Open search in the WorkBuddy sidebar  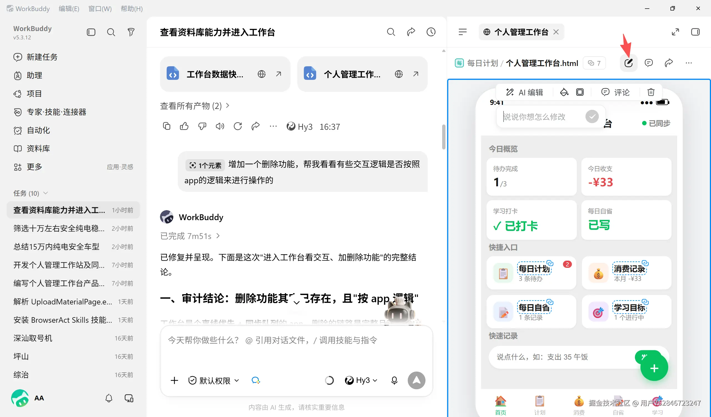click(x=111, y=32)
